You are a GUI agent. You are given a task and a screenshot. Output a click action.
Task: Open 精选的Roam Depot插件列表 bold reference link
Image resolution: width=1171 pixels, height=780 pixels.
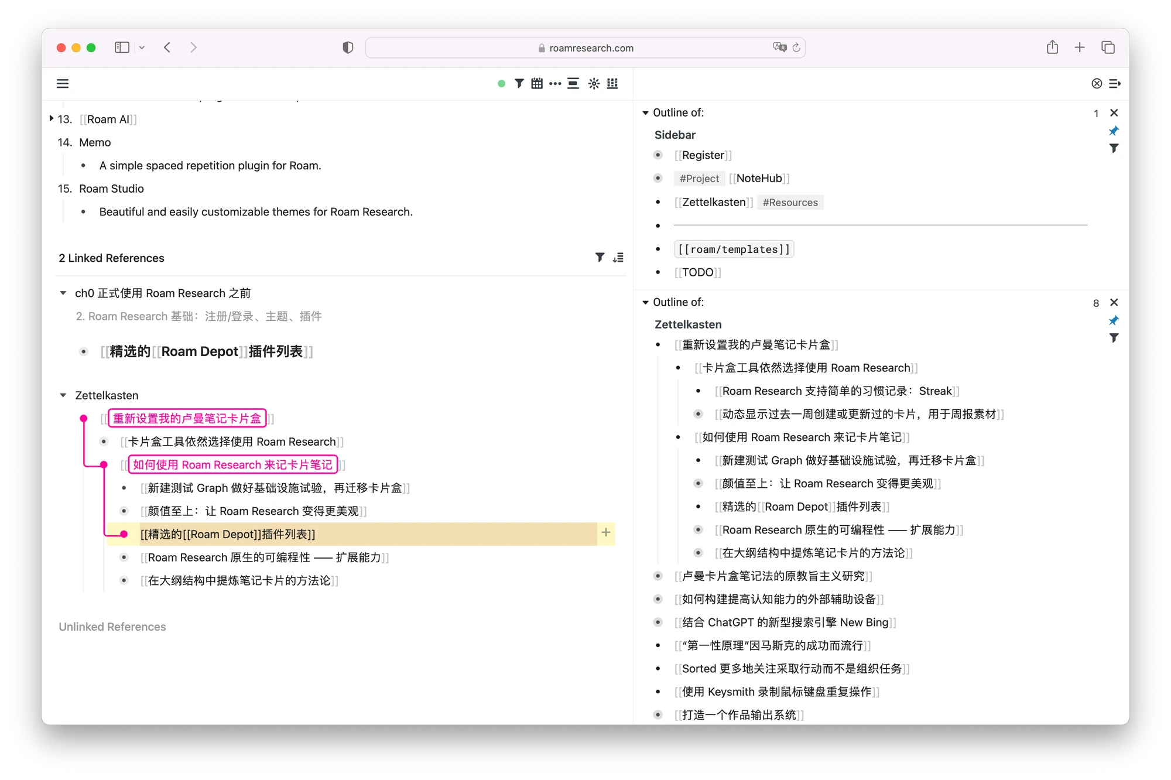[x=207, y=351]
